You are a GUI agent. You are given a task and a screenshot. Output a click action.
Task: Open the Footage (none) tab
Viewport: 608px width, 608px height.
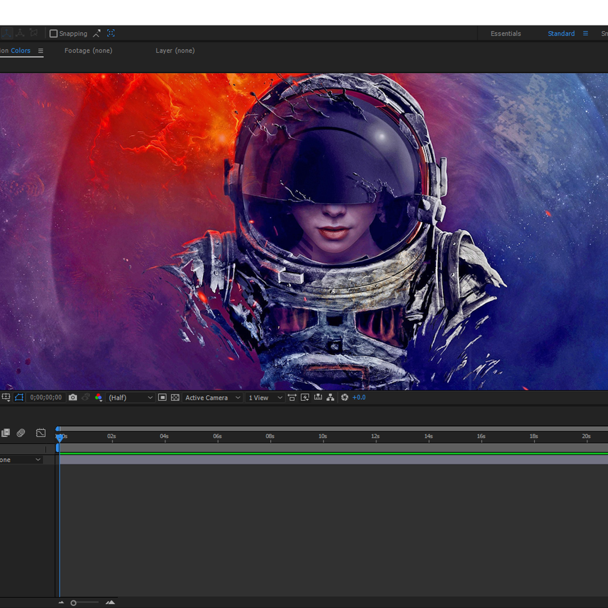coord(88,51)
